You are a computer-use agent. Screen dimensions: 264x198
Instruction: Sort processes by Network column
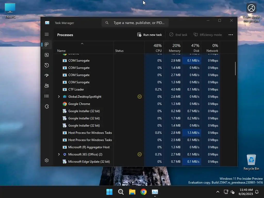[210, 48]
